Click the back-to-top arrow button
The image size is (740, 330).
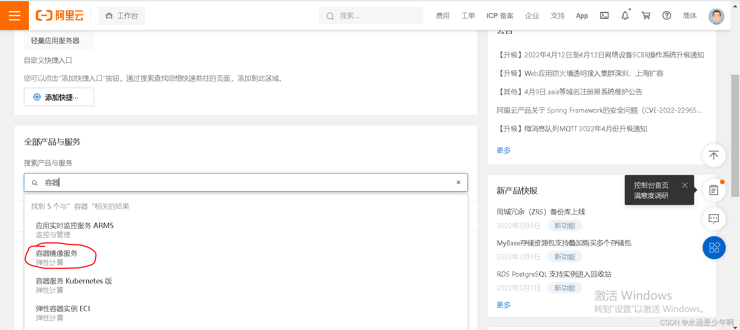tap(714, 155)
